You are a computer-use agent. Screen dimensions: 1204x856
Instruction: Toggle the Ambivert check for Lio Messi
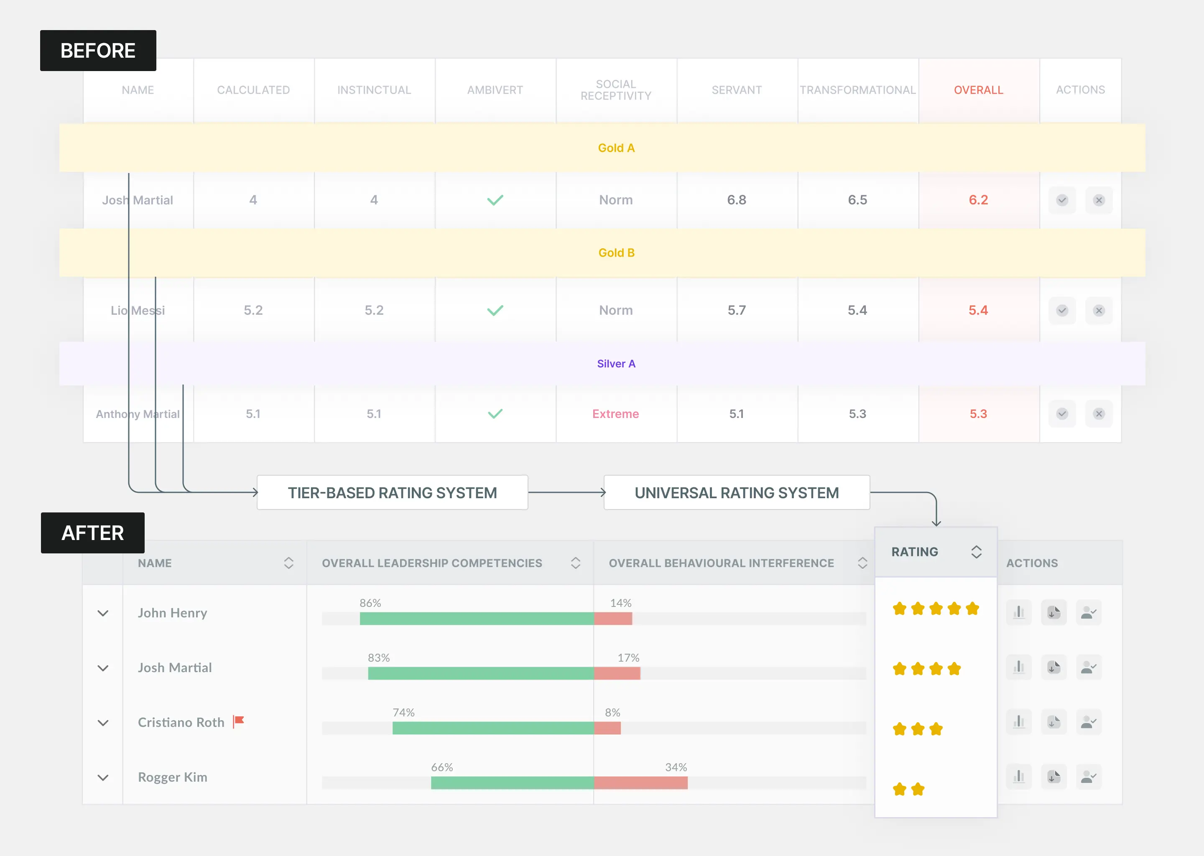[495, 311]
